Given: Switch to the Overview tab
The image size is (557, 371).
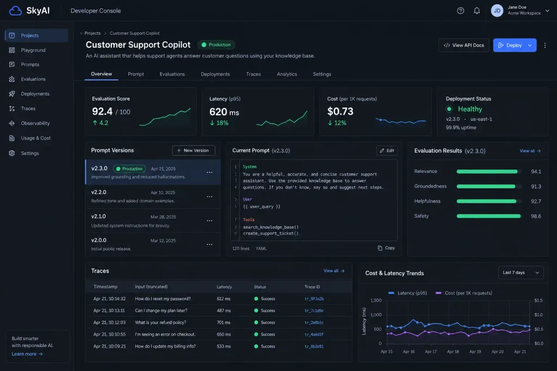Looking at the screenshot, I should (101, 74).
